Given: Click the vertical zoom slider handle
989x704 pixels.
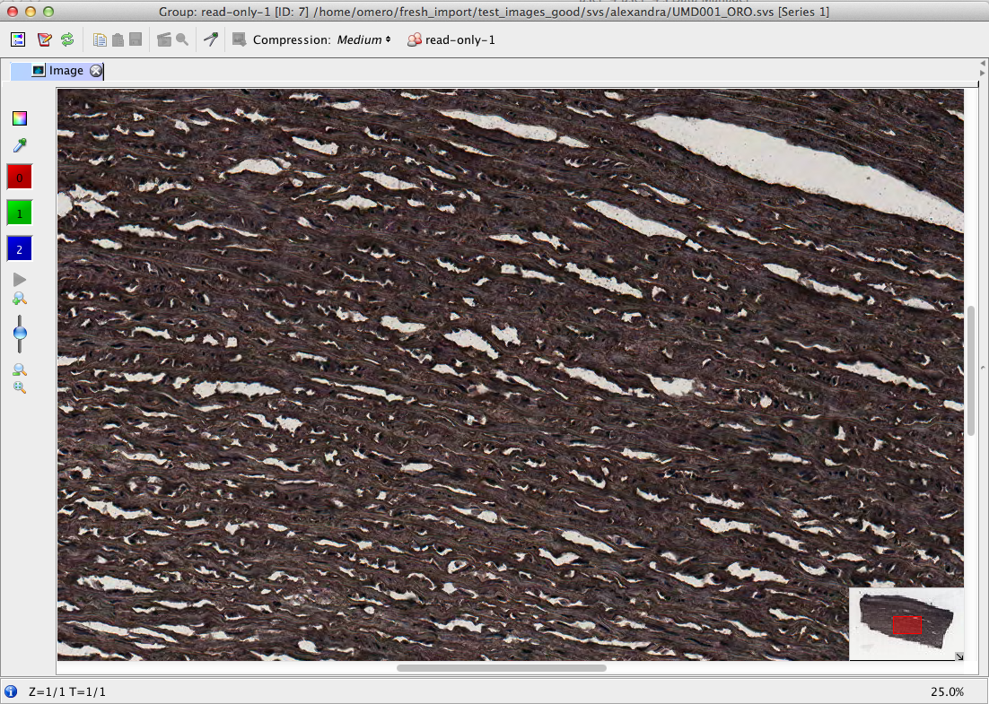Looking at the screenshot, I should (20, 334).
